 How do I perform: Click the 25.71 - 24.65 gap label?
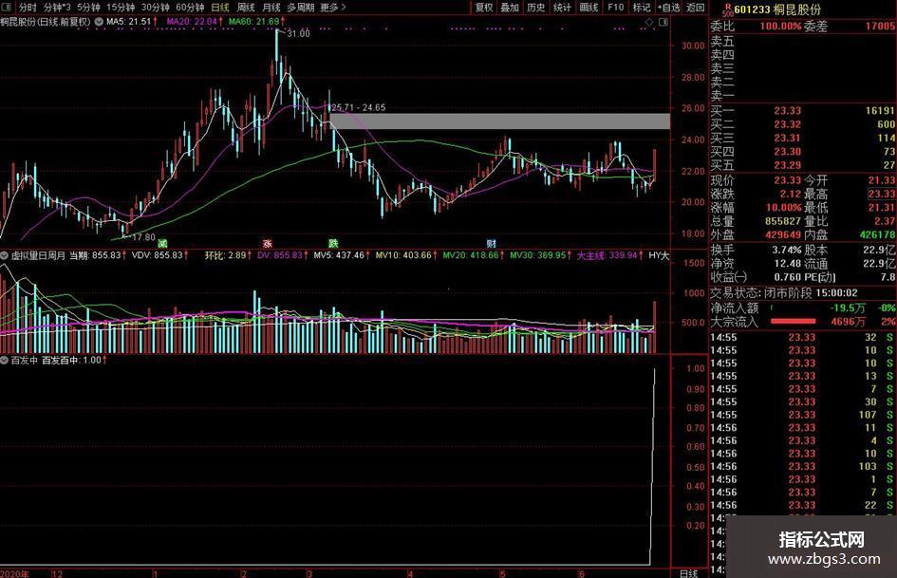click(358, 107)
